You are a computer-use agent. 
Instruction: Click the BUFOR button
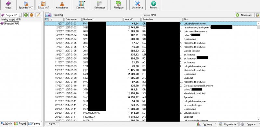click(x=52, y=124)
